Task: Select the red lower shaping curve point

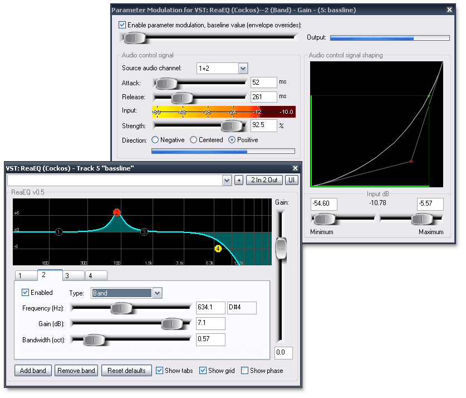Action: pyautogui.click(x=411, y=162)
